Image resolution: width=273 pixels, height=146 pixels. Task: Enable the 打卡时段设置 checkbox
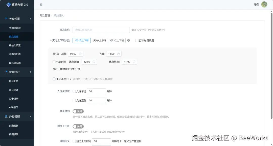click(x=137, y=40)
